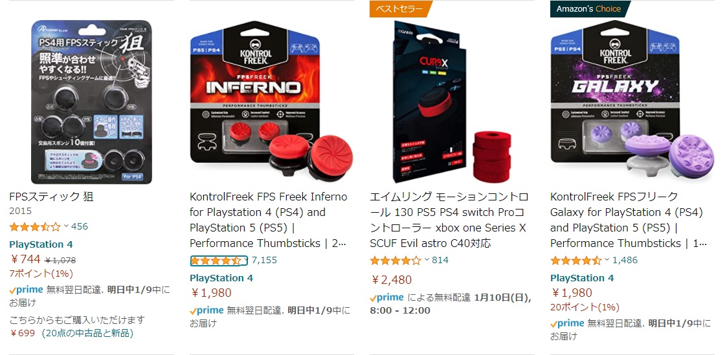Open the 20点の中古品と新品 offers link
The width and height of the screenshot is (727, 355).
tap(87, 333)
